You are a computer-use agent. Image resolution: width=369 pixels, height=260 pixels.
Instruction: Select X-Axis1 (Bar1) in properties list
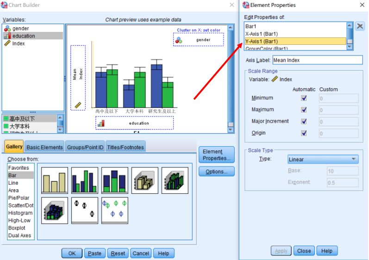click(x=295, y=34)
